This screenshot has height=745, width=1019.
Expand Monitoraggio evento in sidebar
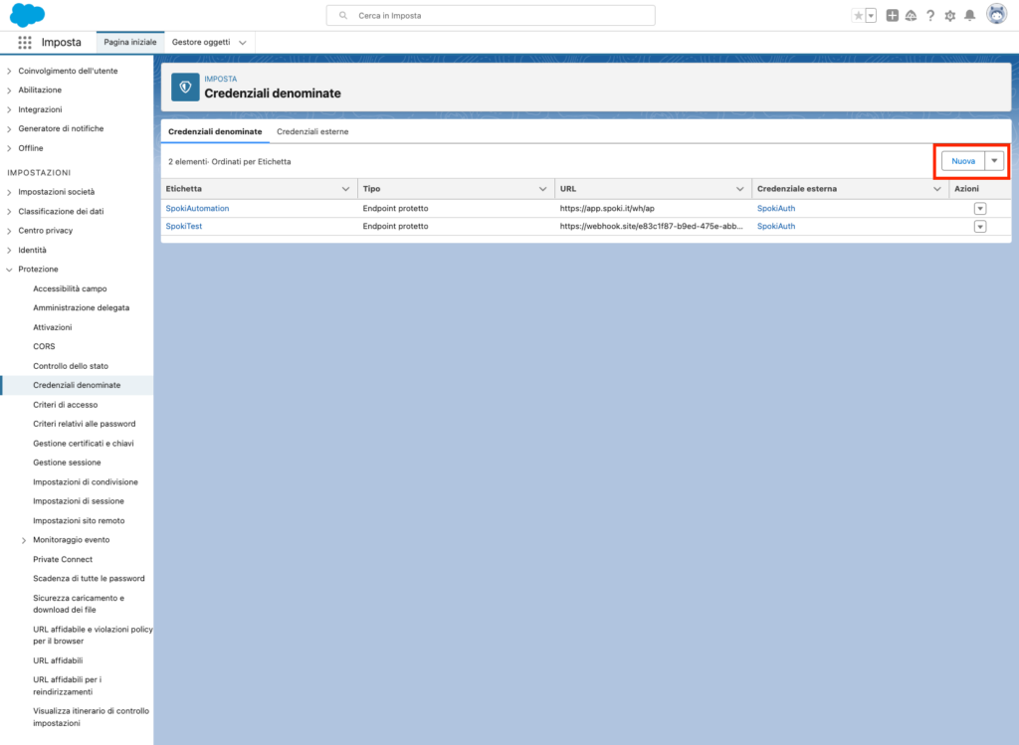[24, 540]
